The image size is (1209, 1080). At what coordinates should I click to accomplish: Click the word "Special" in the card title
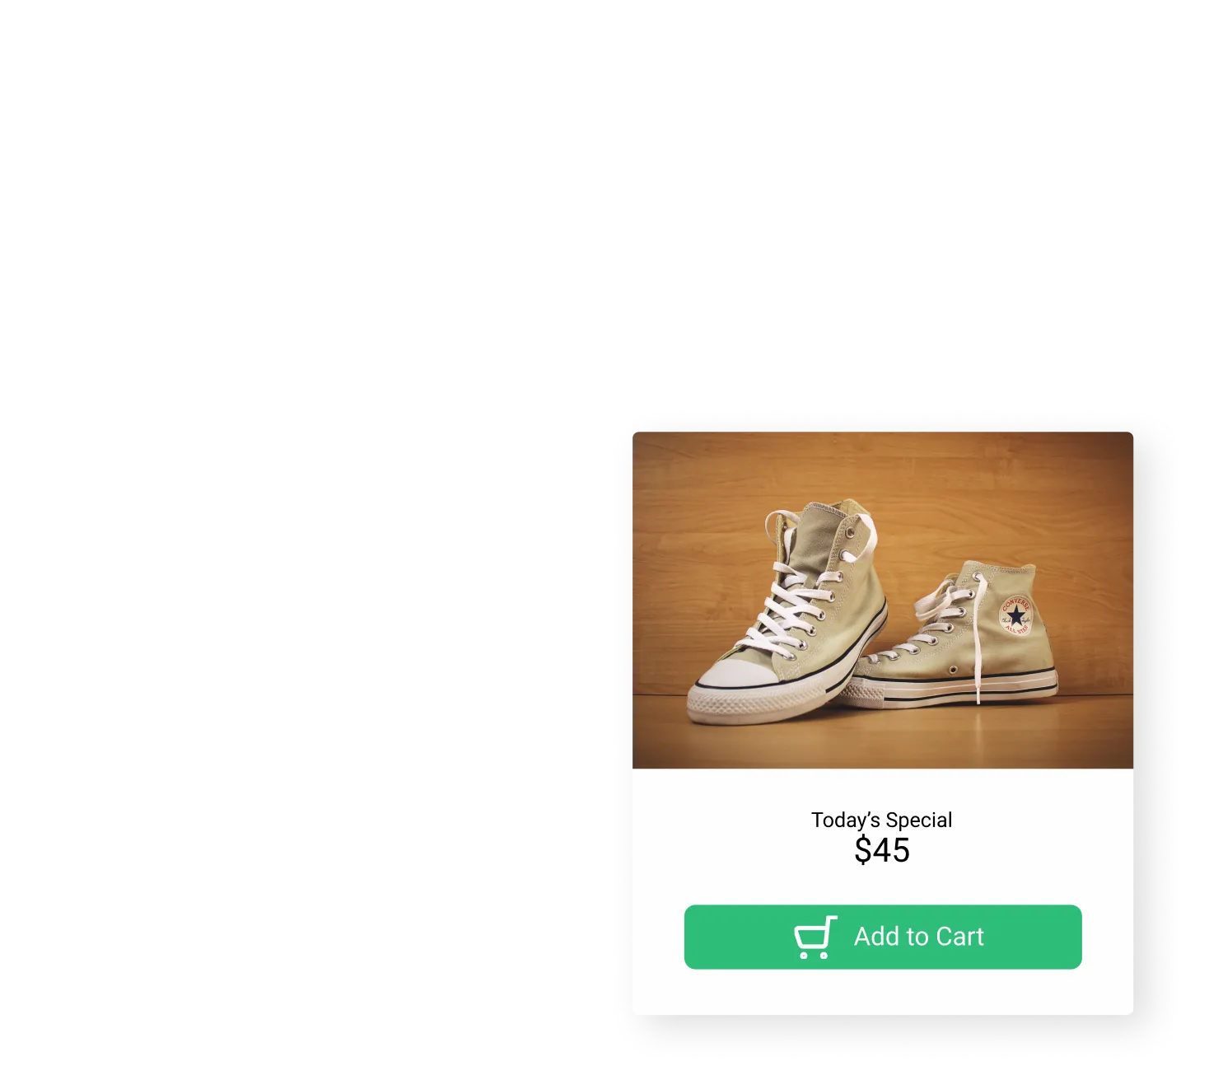coord(919,821)
